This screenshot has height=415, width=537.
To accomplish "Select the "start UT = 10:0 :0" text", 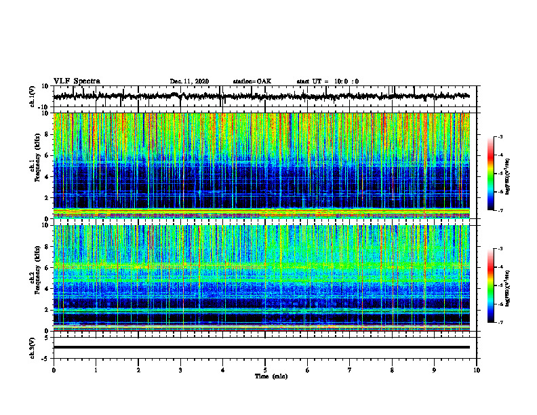I will 327,81.
